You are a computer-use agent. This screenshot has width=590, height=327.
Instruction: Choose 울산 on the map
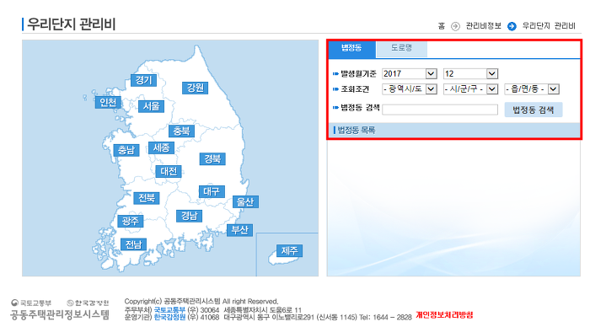point(245,202)
